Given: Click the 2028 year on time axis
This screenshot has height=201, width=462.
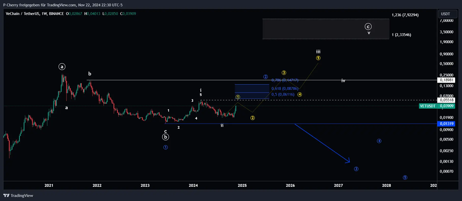Looking at the screenshot, I should pyautogui.click(x=386, y=185).
